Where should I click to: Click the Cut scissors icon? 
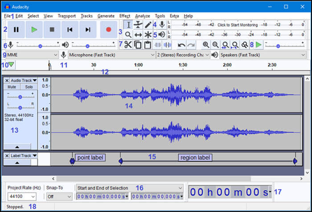[x=128, y=45]
